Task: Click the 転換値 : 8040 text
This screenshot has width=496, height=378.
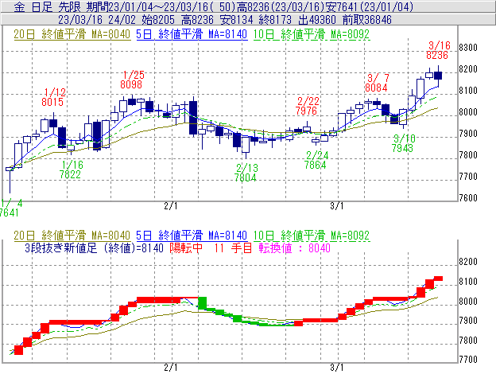Action: pyautogui.click(x=294, y=247)
